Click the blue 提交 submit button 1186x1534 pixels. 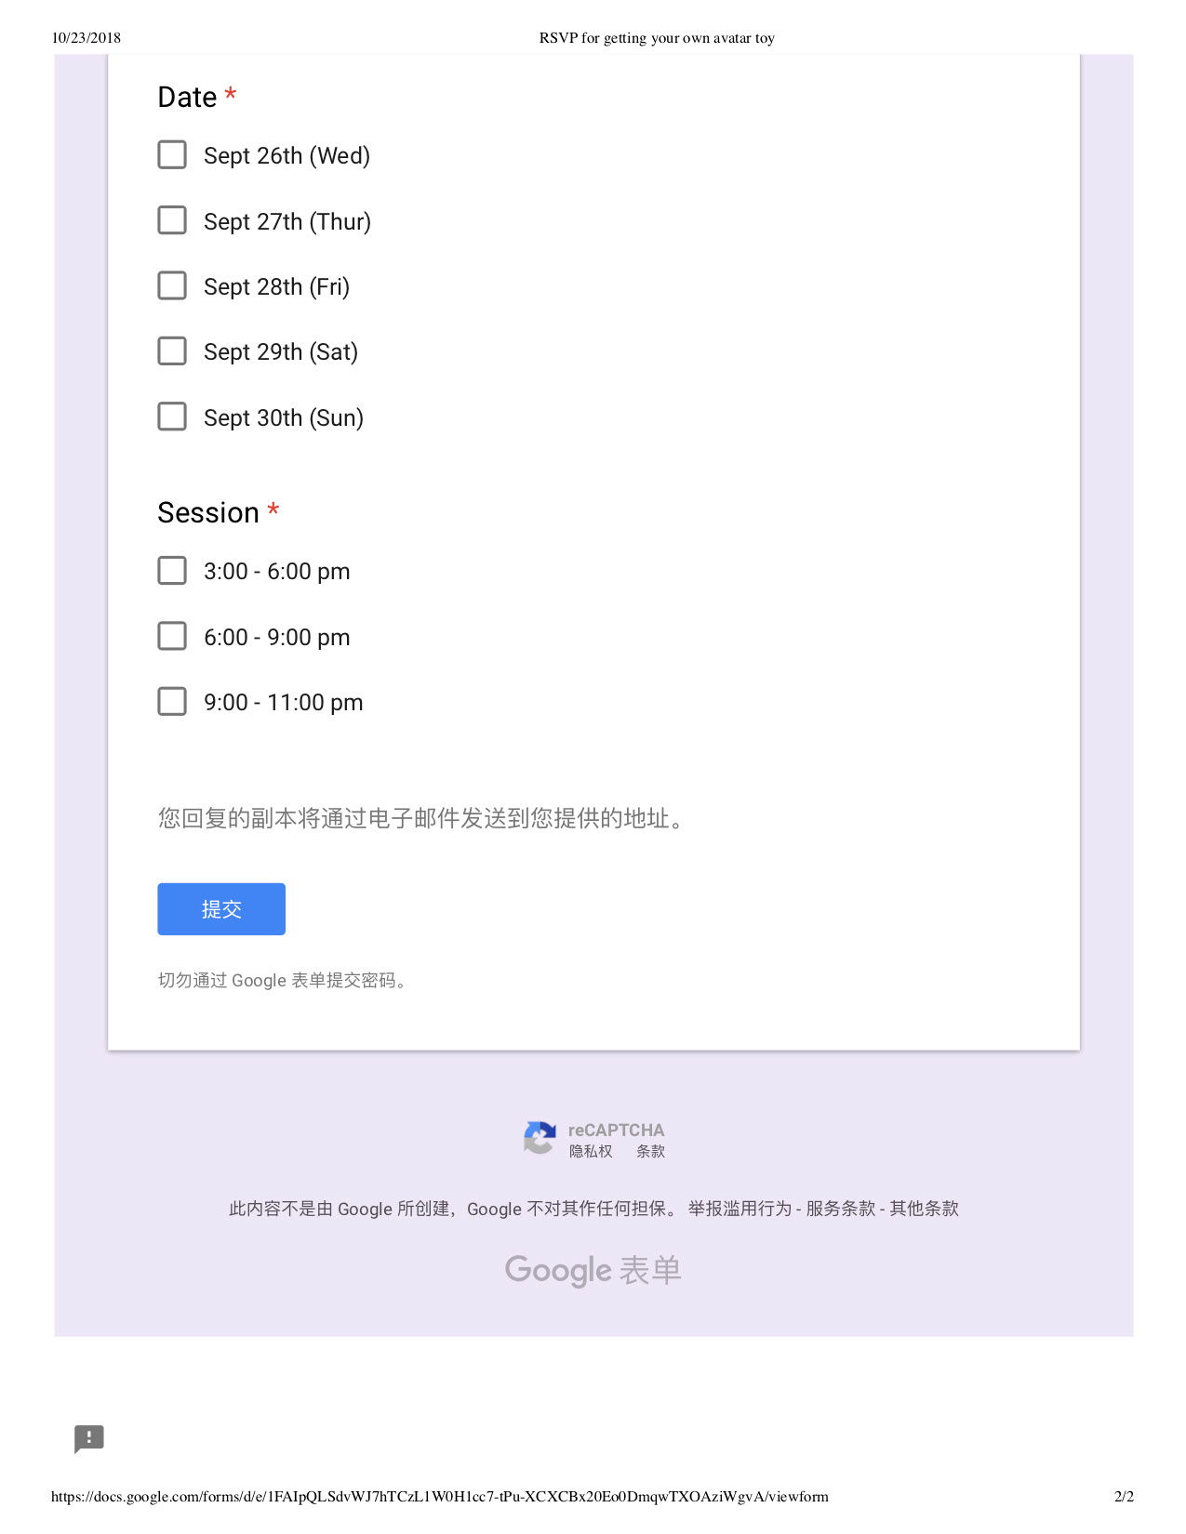coord(221,909)
